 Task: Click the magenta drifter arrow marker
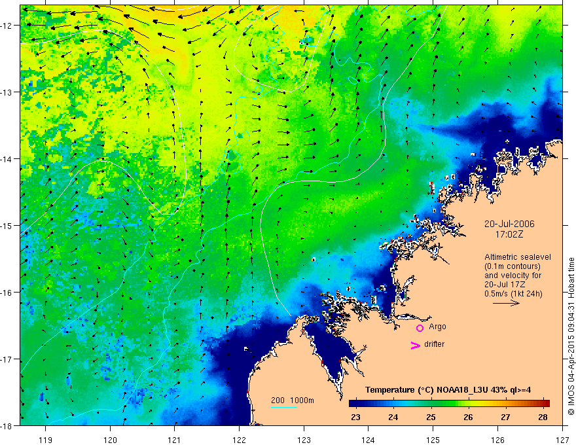point(416,345)
